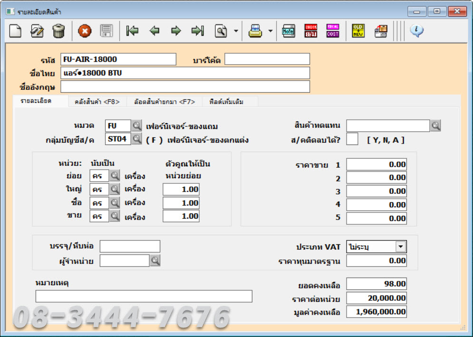473x337 pixels.
Task: Click the สินค้าทดแทน input field
Action: 388,125
